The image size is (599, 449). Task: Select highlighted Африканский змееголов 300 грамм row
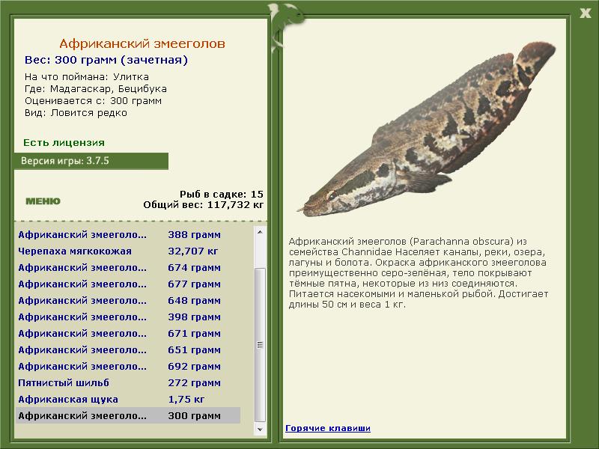click(x=128, y=415)
